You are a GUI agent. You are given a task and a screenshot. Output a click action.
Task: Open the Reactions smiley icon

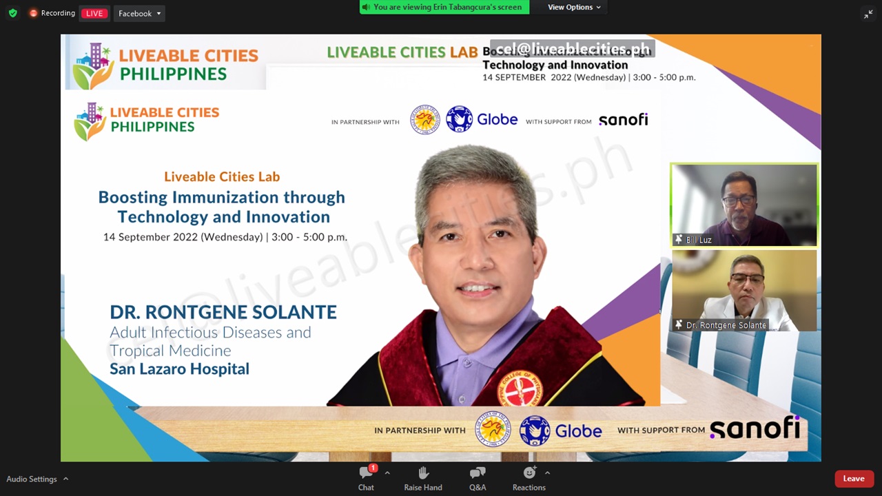(x=529, y=473)
